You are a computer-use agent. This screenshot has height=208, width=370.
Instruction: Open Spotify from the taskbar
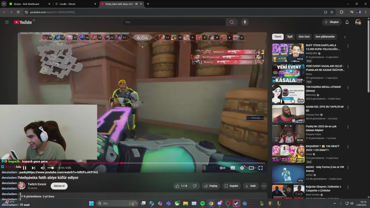[x=202, y=203]
